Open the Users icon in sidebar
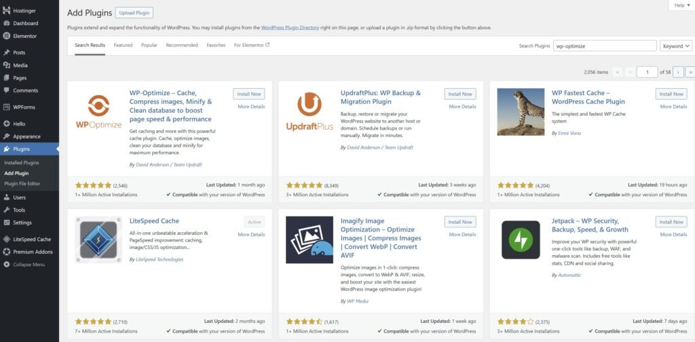The image size is (695, 342). (7, 197)
